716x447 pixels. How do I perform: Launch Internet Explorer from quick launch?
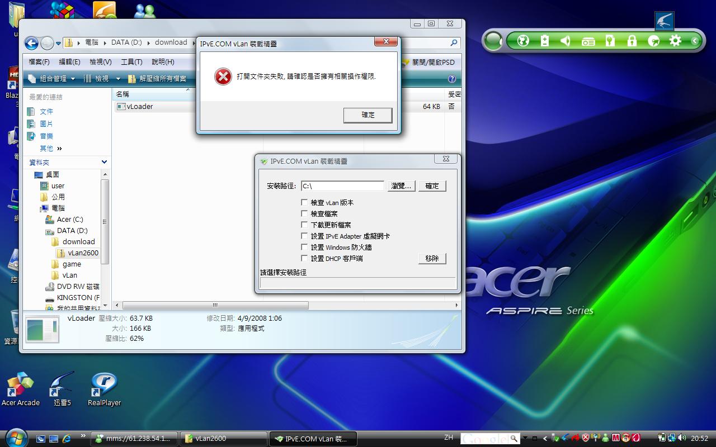(67, 438)
